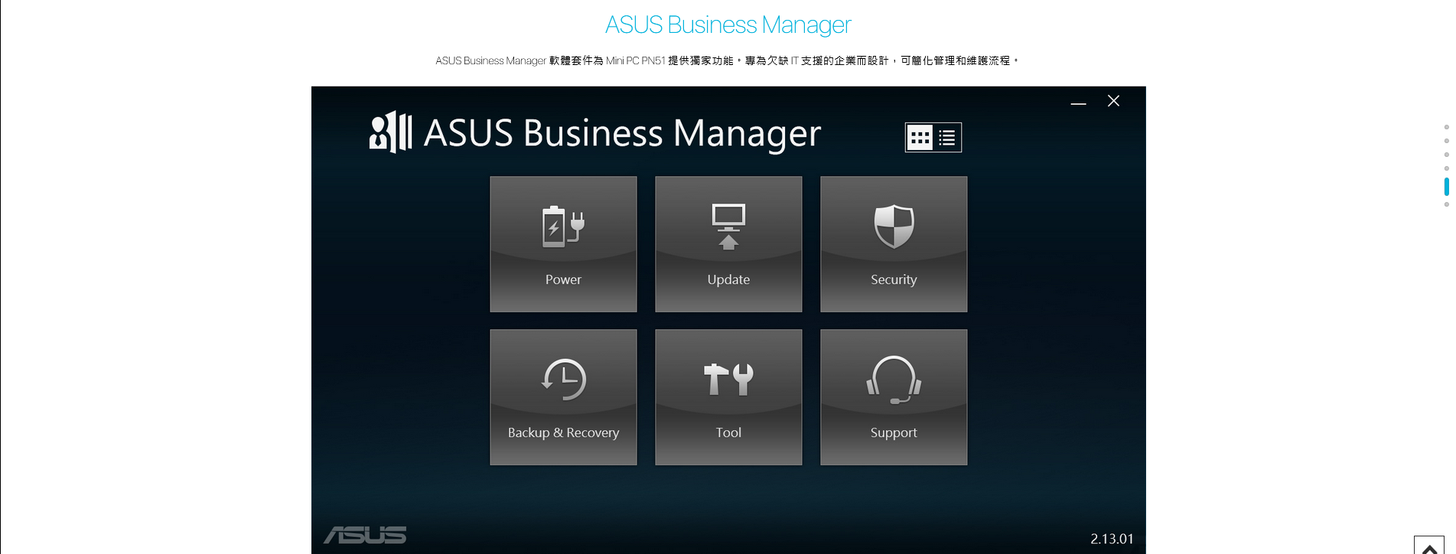The height and width of the screenshot is (554, 1456).
Task: Open the Tool tile
Action: coord(728,397)
